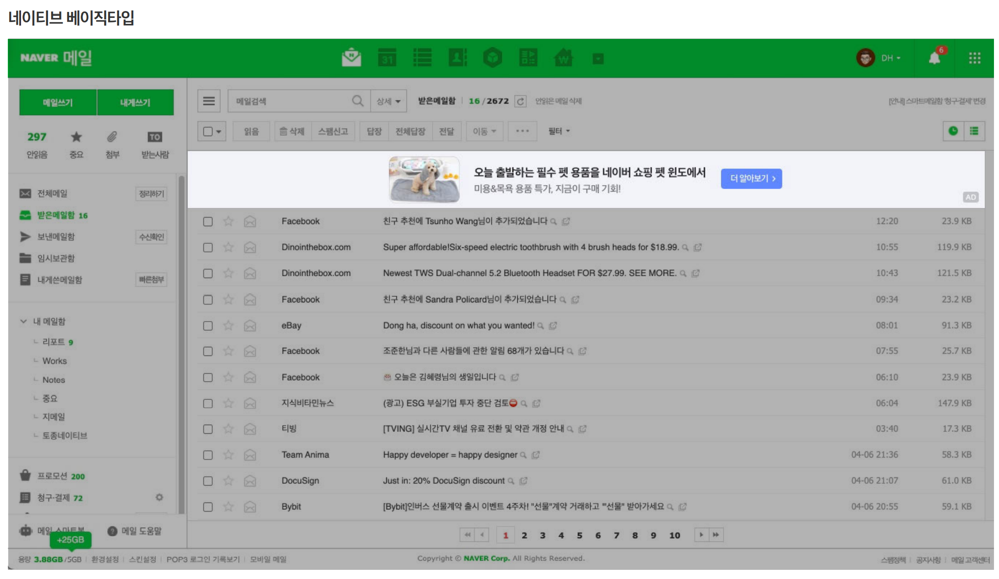
Task: Go to page 2 of inbox
Action: point(524,535)
